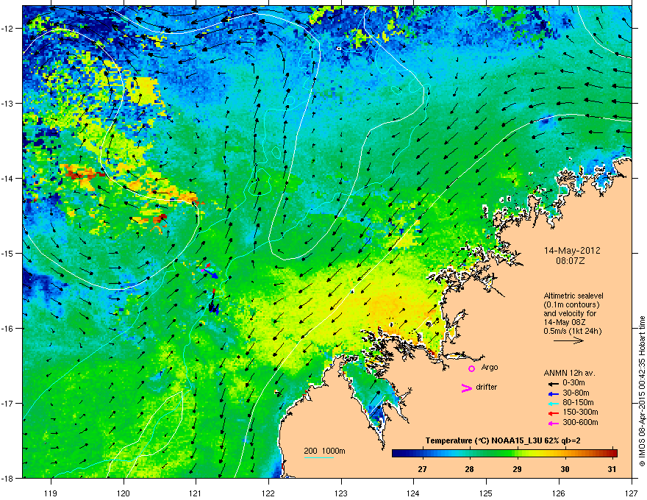Click the '31' color bar tick label

pyautogui.click(x=612, y=469)
